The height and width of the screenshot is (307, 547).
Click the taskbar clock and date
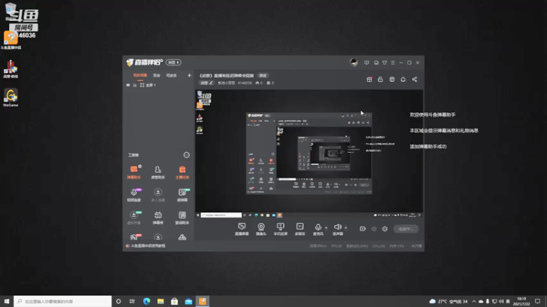522,301
